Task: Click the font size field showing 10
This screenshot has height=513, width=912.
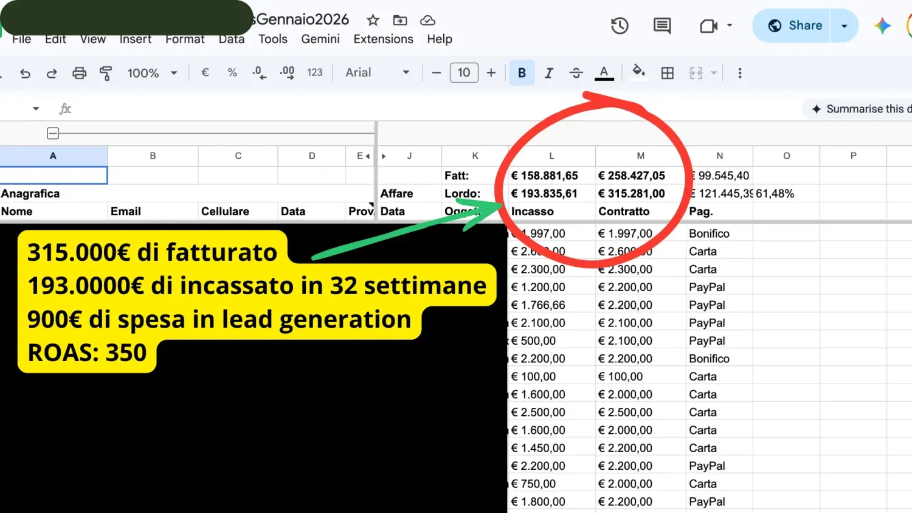Action: click(x=464, y=73)
